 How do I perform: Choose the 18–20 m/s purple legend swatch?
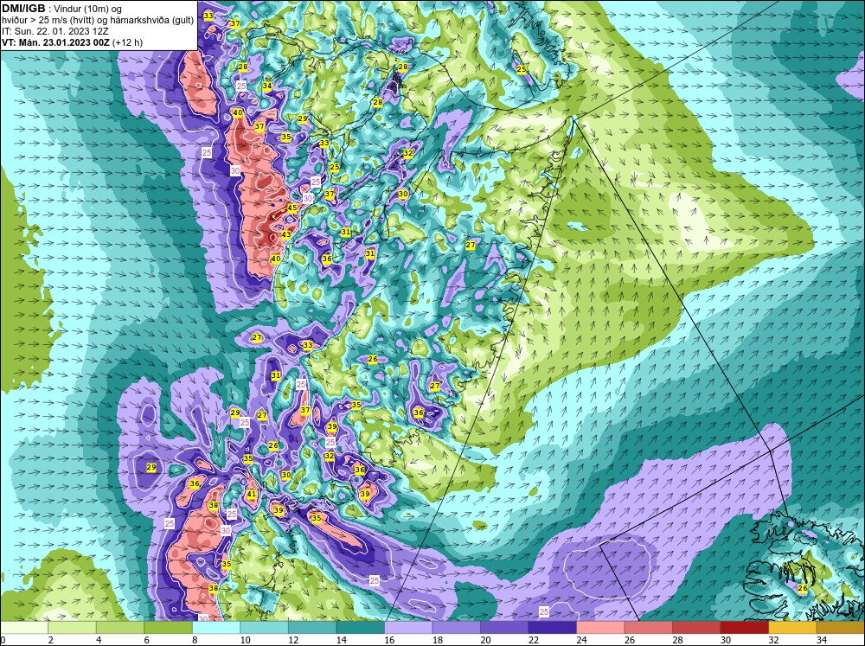coord(456,628)
